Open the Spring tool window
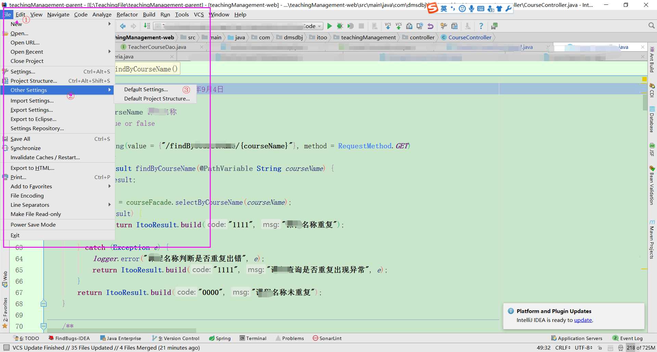The width and height of the screenshot is (657, 352). [x=220, y=338]
